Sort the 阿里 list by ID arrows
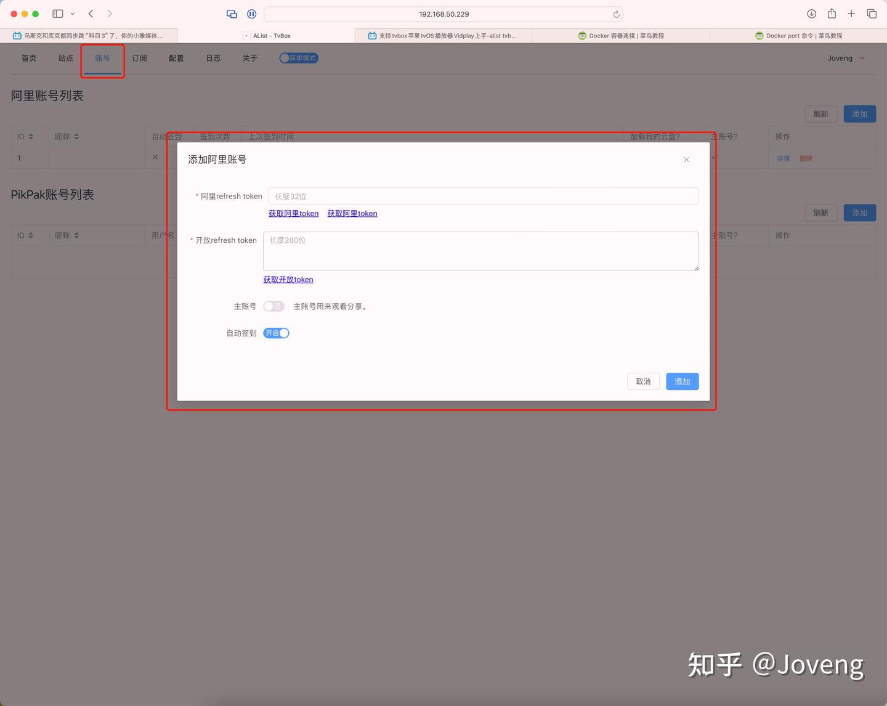The height and width of the screenshot is (706, 887). click(x=31, y=137)
